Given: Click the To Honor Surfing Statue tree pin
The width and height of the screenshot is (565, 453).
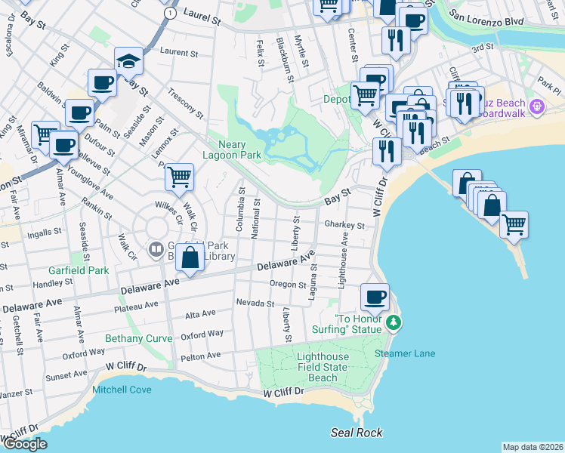Looking at the screenshot, I should coord(393,322).
